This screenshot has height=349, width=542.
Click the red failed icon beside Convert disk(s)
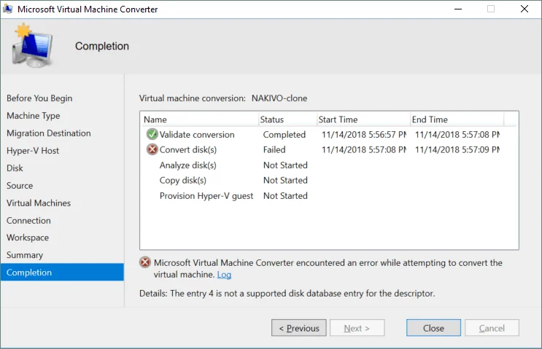(x=152, y=149)
